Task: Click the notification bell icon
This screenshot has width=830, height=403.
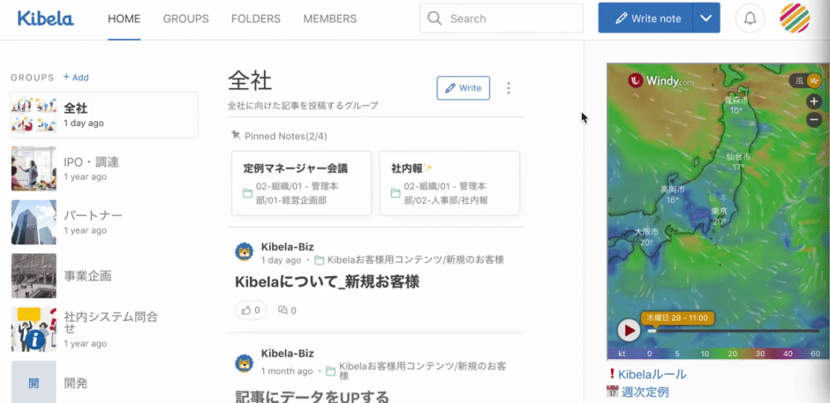Action: pos(750,18)
